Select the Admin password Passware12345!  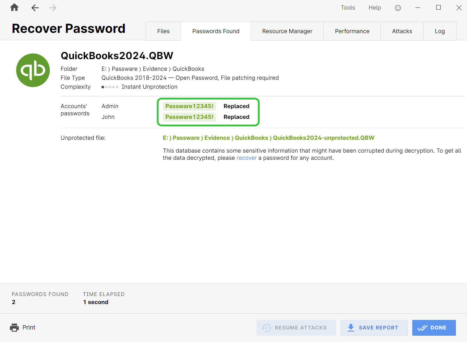tap(189, 106)
